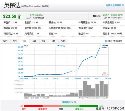125x111 pixels.
Task: Select the 1月 chart tab
Action: (x=25, y=41)
